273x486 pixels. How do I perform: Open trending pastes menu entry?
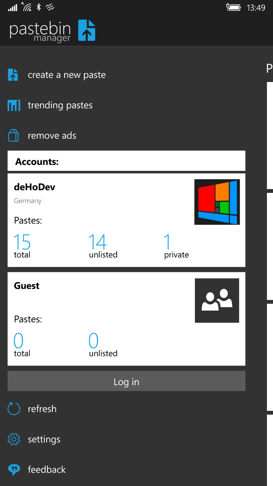pos(60,105)
